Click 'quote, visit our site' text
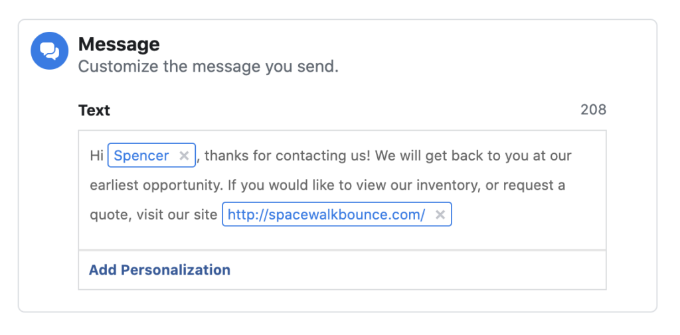The image size is (680, 335). point(153,215)
